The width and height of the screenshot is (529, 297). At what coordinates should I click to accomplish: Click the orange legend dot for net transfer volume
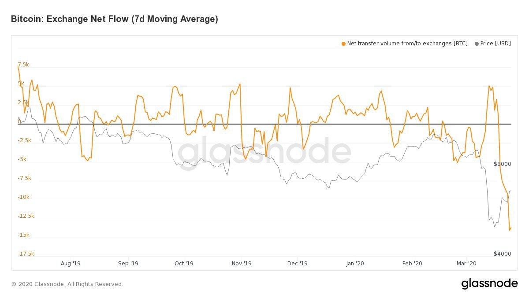[344, 44]
